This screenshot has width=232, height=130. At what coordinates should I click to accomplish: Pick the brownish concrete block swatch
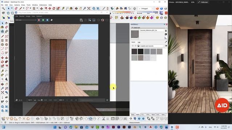point(141,58)
